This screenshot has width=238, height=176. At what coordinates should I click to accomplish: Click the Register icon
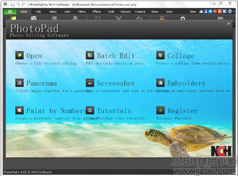pos(161,110)
